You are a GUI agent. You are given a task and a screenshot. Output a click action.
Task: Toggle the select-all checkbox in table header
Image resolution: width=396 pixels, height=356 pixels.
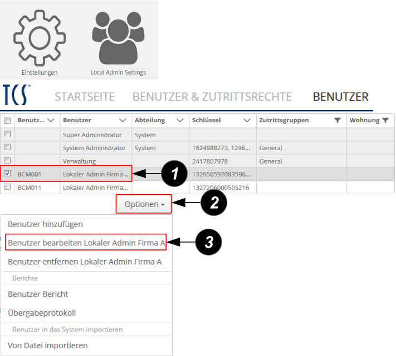8,121
